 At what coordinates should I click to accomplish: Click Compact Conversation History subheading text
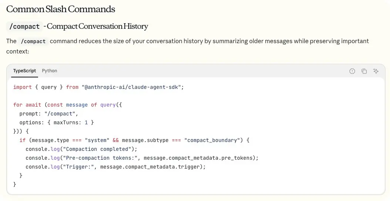(97, 26)
